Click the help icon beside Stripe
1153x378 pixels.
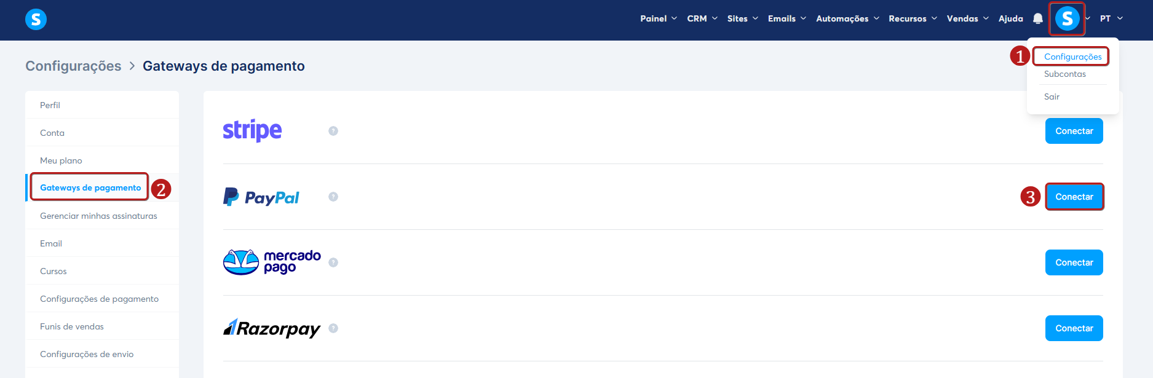(x=333, y=131)
